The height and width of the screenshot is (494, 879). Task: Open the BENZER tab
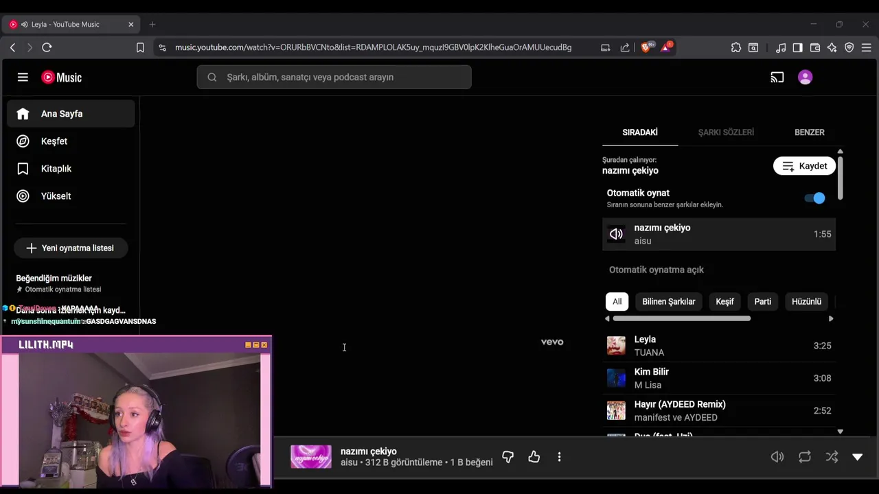pos(810,132)
